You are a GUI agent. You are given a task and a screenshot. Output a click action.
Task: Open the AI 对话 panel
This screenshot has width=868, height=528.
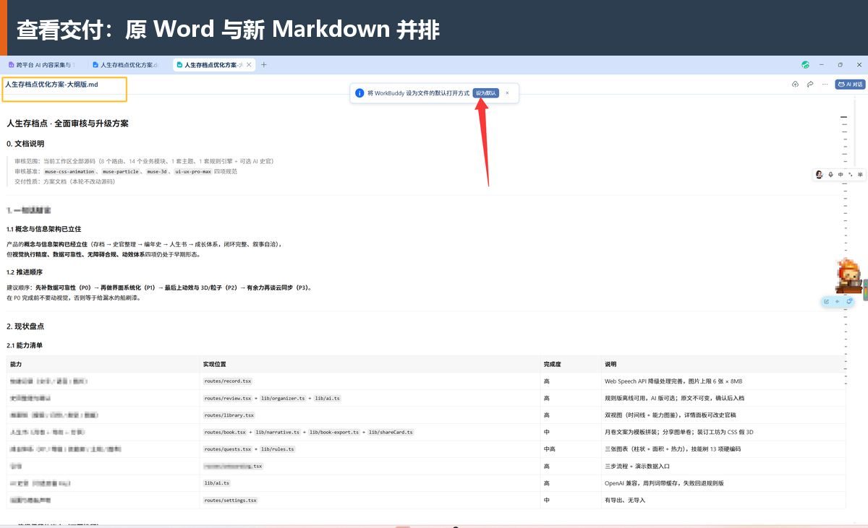pyautogui.click(x=850, y=85)
